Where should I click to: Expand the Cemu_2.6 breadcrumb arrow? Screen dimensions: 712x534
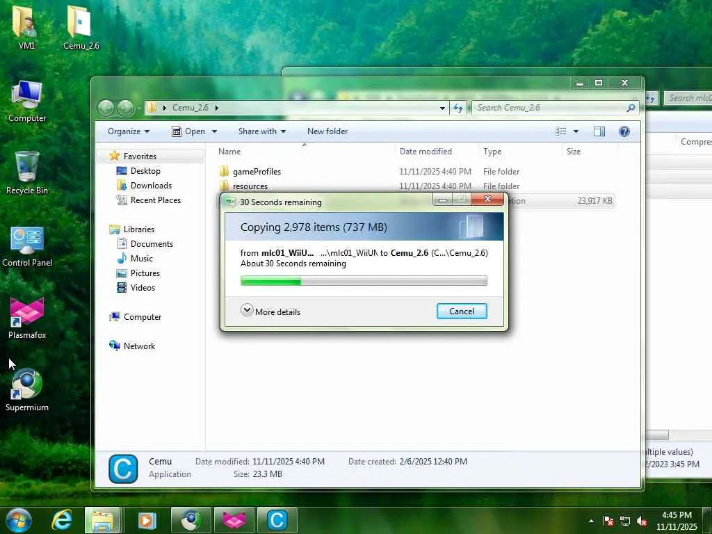pos(217,108)
